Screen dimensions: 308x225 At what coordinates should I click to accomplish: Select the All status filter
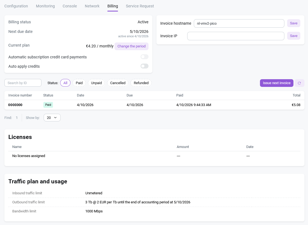click(x=65, y=83)
